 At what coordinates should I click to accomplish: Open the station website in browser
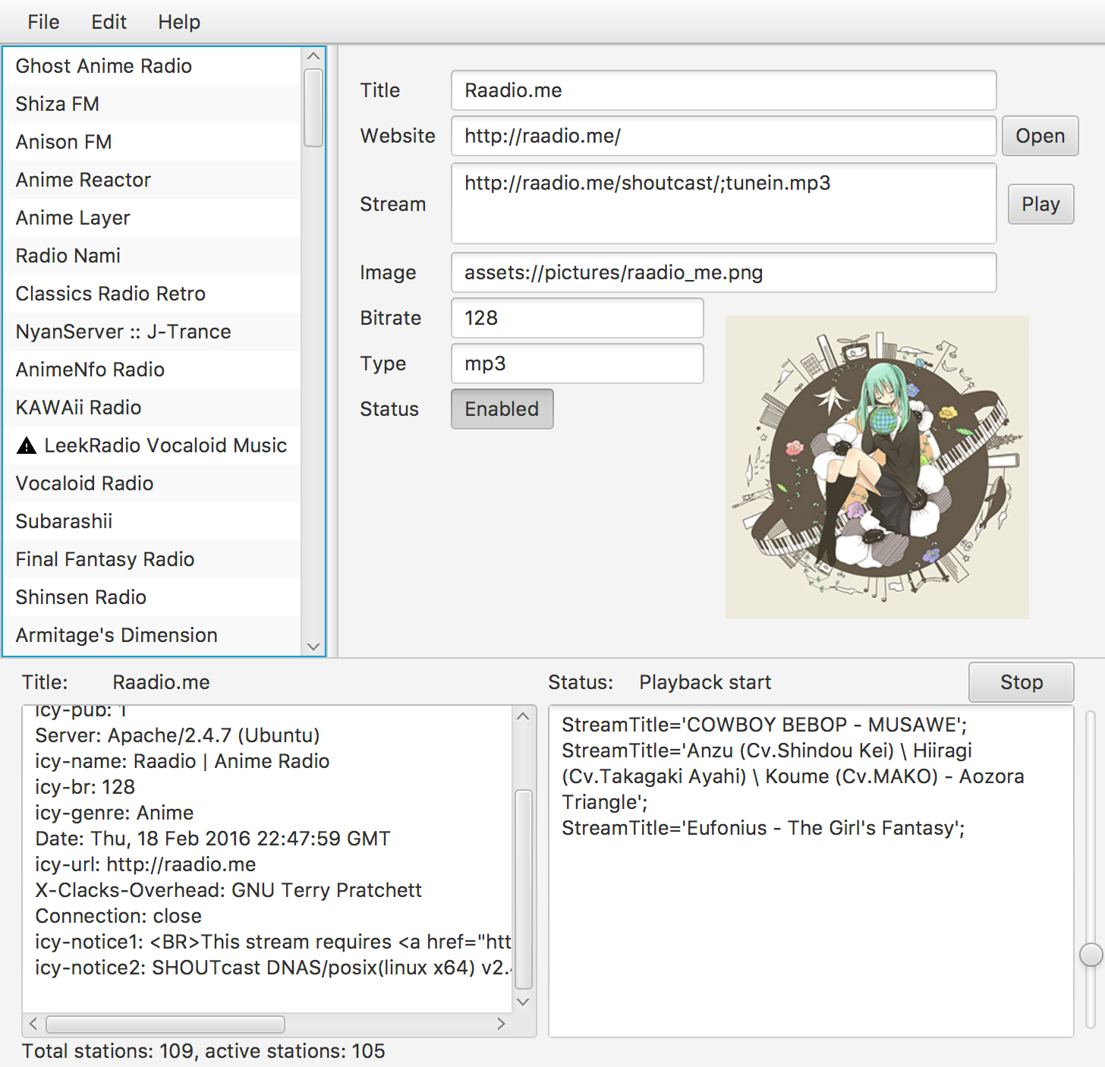[x=1040, y=136]
